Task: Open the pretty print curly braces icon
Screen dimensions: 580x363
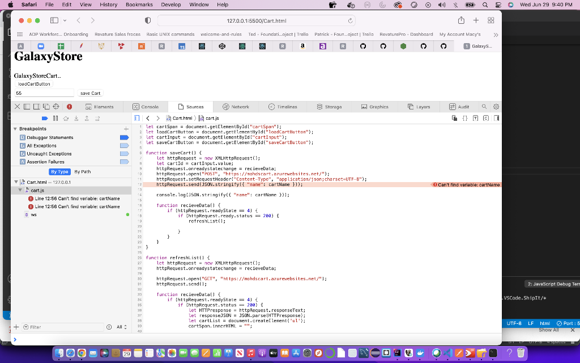Action: tap(465, 118)
